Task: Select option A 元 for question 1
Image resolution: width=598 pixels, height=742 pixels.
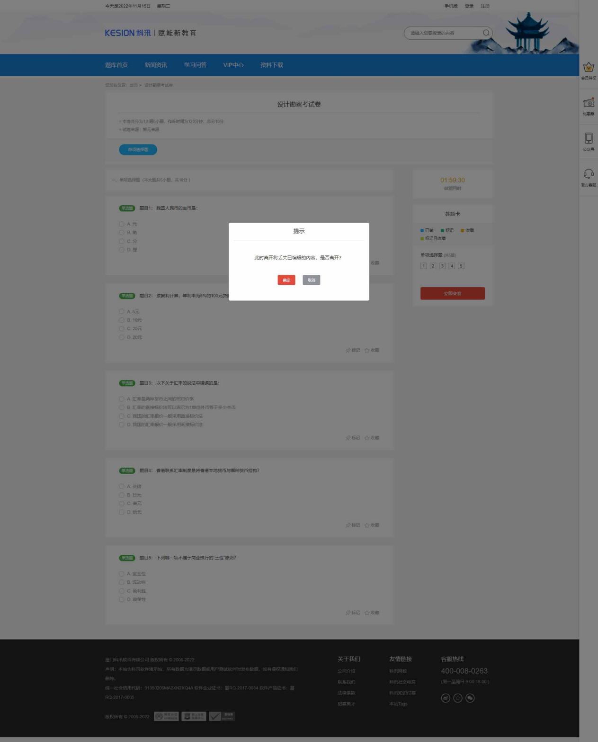Action: coord(122,224)
